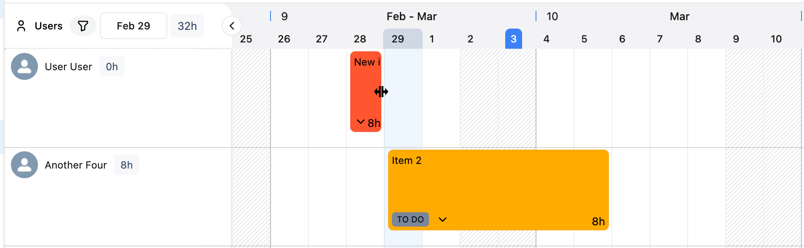
Task: Click the Users person icon
Action: [x=21, y=26]
